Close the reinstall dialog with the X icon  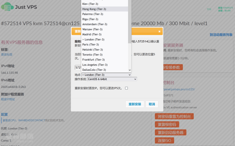159,31
